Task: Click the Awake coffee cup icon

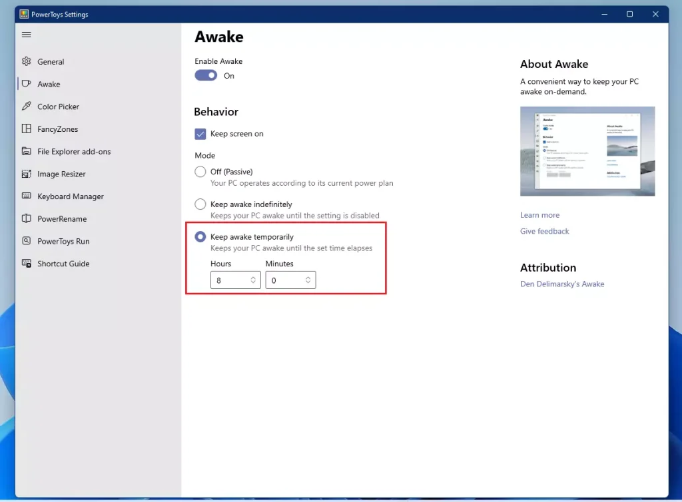Action: pyautogui.click(x=27, y=84)
